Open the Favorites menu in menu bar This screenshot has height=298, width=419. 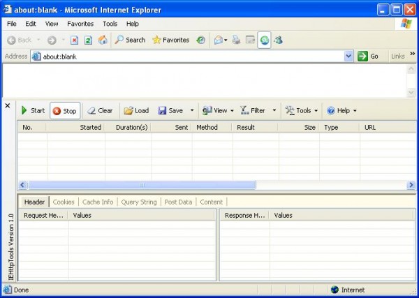(x=80, y=24)
